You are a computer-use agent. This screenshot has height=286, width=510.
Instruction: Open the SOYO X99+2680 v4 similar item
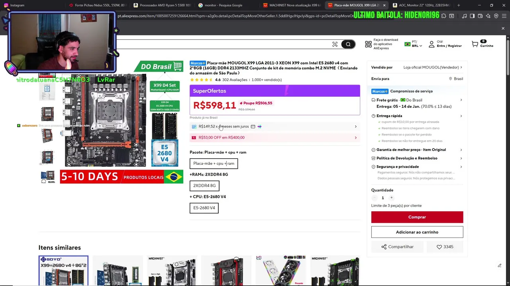[x=63, y=271]
